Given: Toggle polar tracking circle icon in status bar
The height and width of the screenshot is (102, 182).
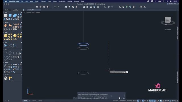Looking at the screenshot, I should tap(141, 101).
